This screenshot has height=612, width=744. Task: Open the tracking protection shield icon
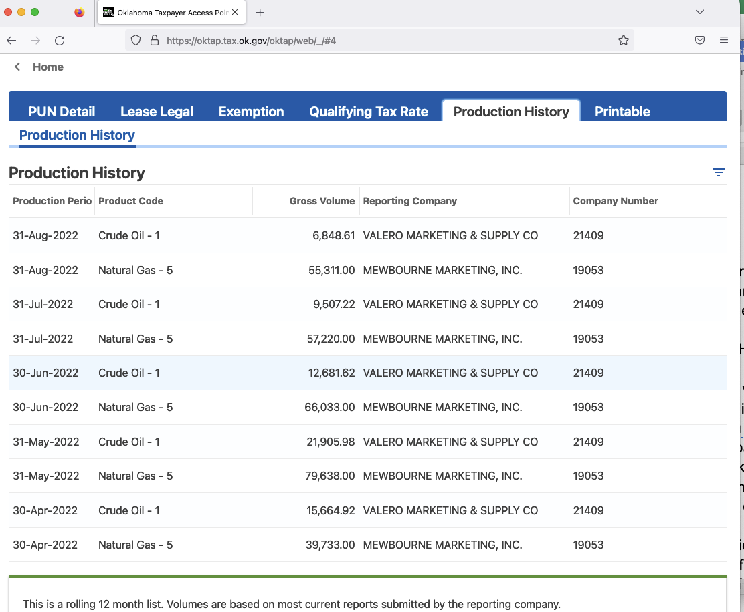pos(136,41)
